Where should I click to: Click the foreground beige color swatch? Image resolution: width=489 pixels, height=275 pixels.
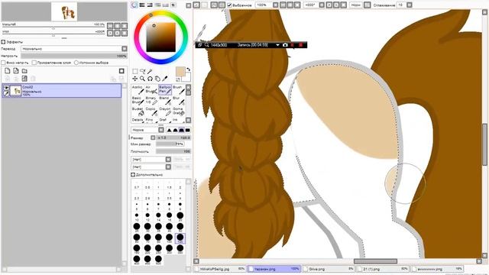(x=180, y=71)
